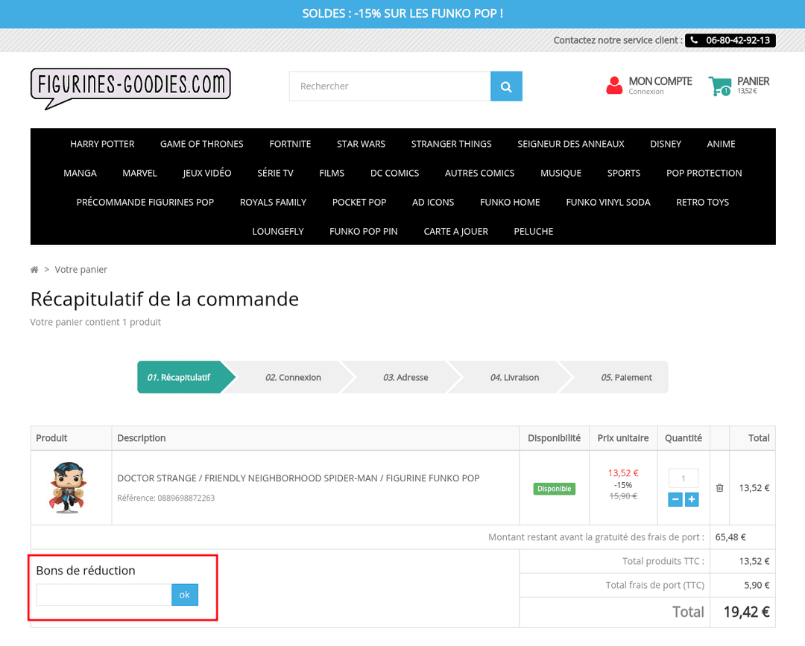Open Autres Comics category
Screen dimensions: 805x646
tap(479, 173)
